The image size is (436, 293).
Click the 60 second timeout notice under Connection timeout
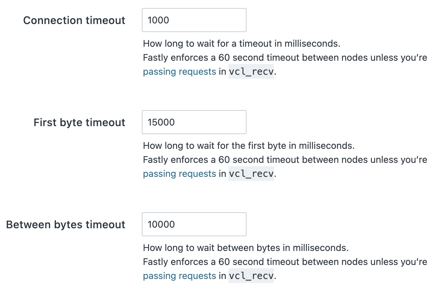285,57
